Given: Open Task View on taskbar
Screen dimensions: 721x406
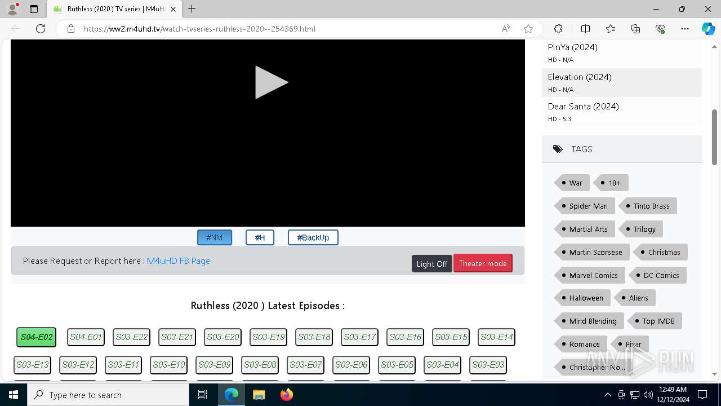Looking at the screenshot, I should (203, 395).
